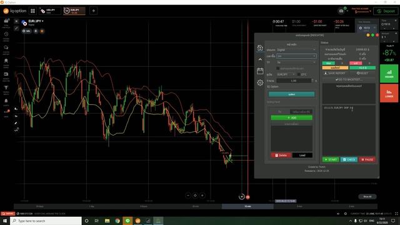Open the graphical tools pen icon bottom-left
The height and width of the screenshot is (225, 400).
[x=16, y=123]
